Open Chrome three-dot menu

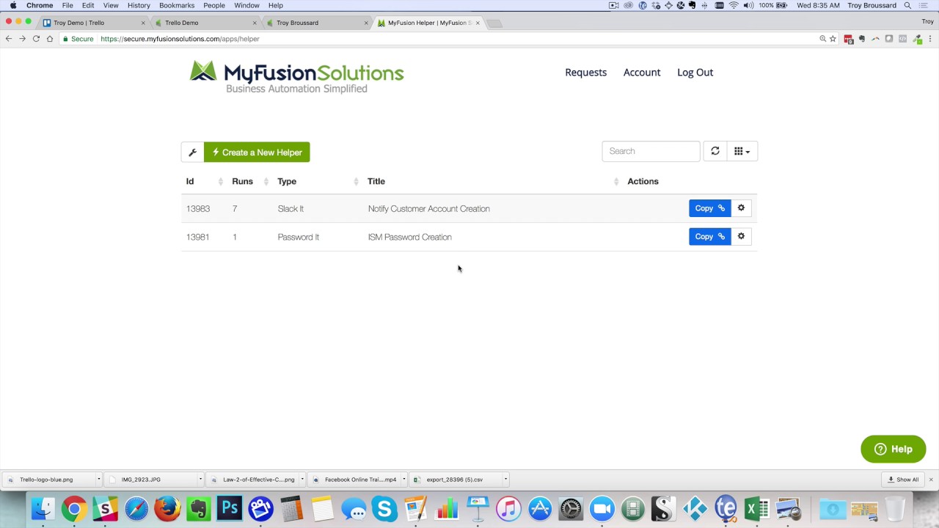(930, 39)
